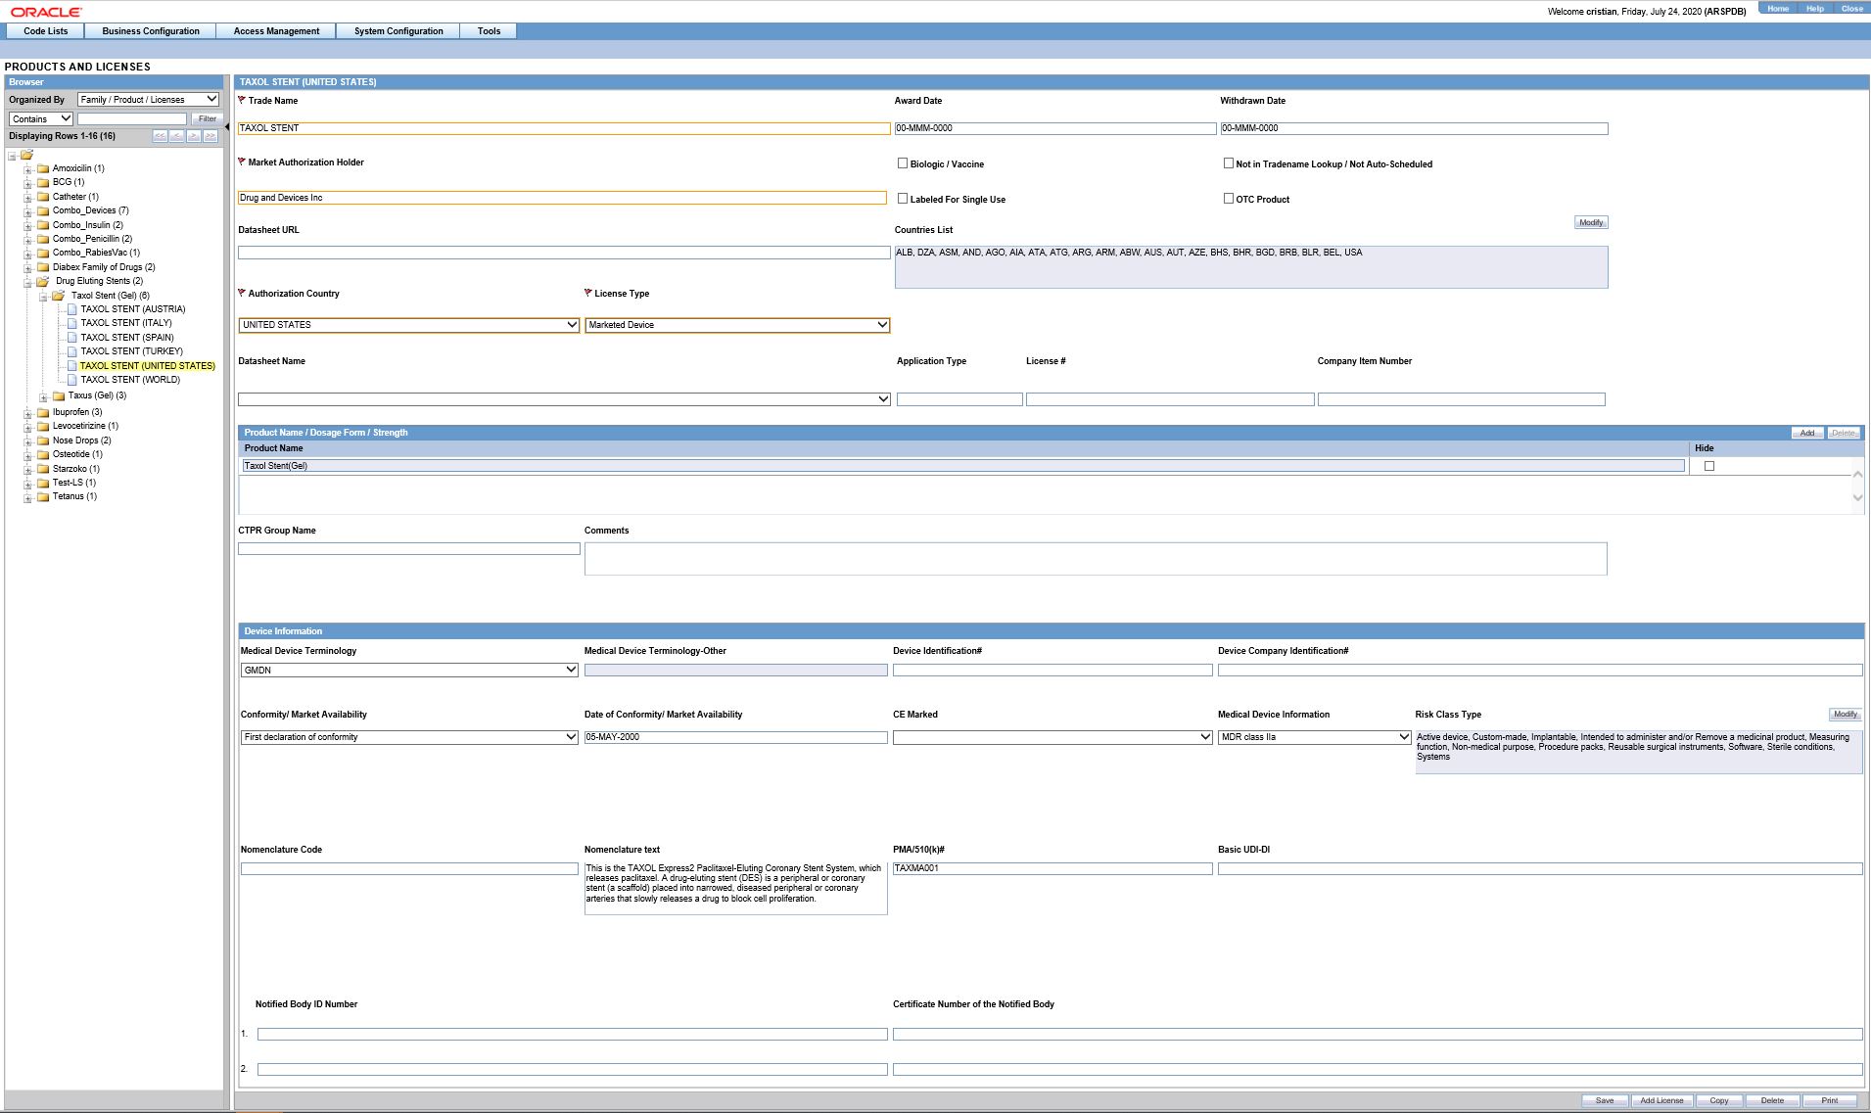Tick the Labeled For Single Use checkbox
The width and height of the screenshot is (1871, 1113).
click(903, 199)
